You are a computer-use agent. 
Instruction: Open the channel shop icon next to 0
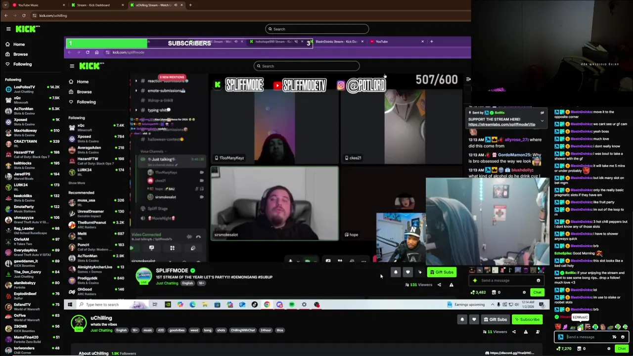[x=579, y=349]
